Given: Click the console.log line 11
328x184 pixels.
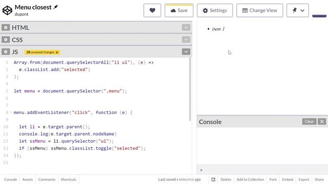Looking at the screenshot, I should pyautogui.click(x=68, y=134).
